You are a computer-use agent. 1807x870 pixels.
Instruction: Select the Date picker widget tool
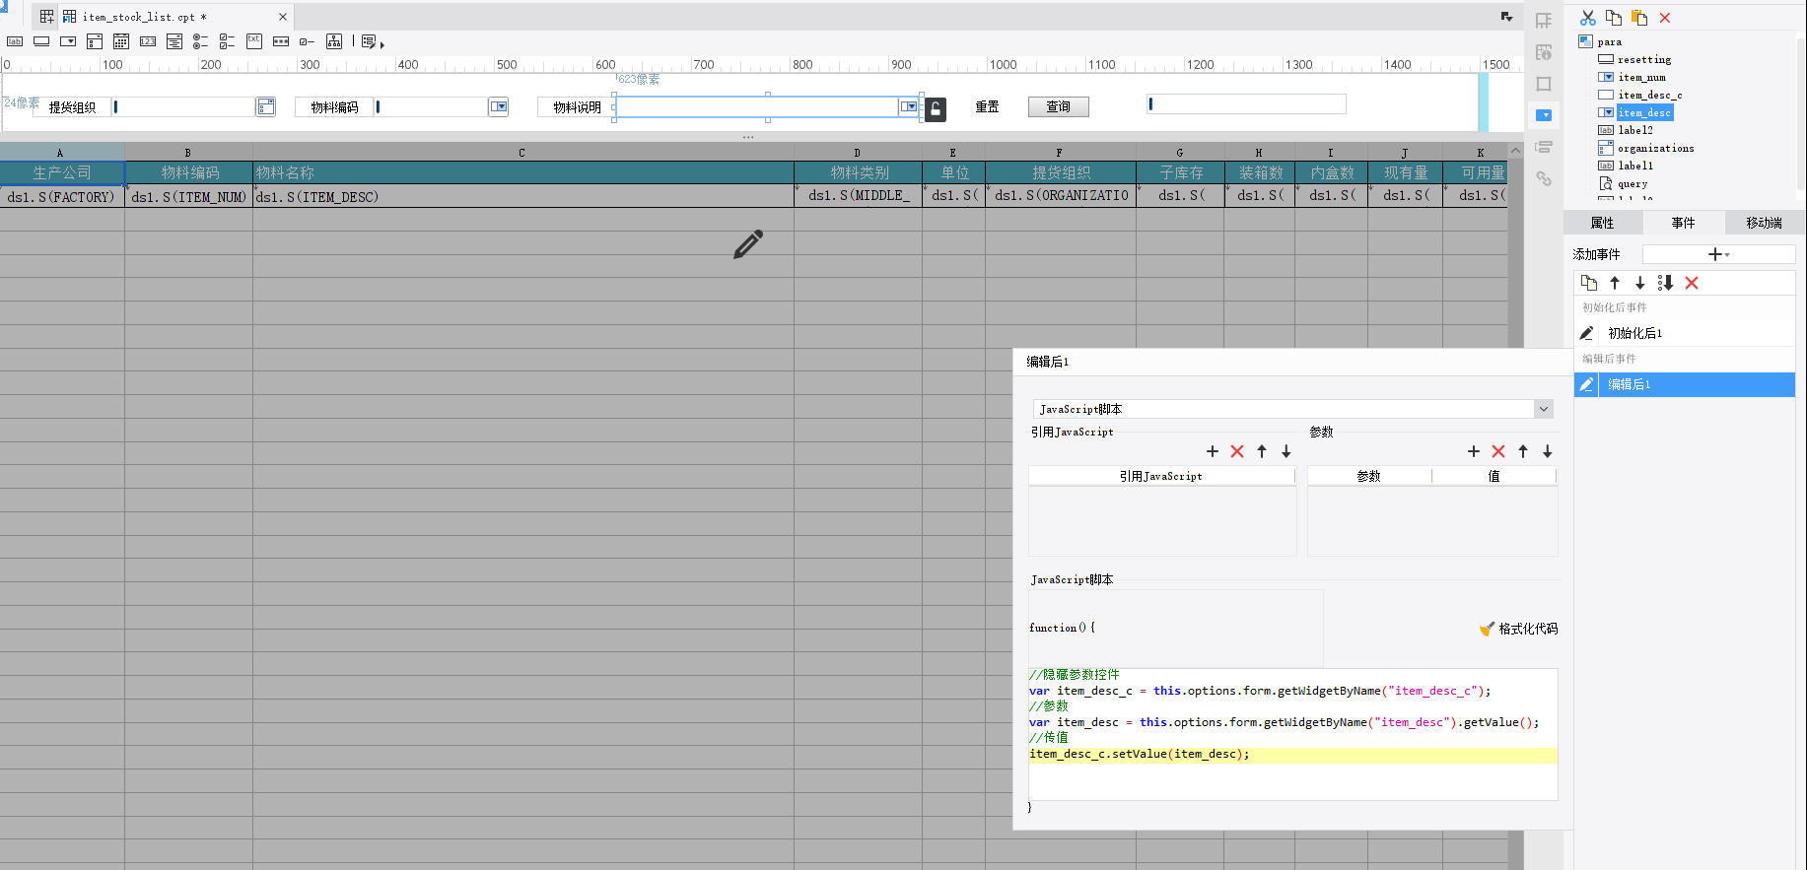point(121,41)
